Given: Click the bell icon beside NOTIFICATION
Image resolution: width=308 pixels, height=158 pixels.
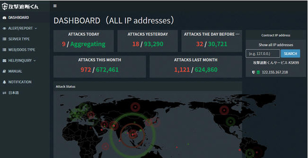Looking at the screenshot, I should click(4, 82).
